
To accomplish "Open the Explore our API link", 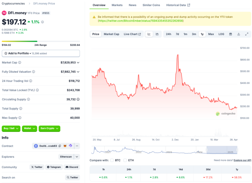I will [x=242, y=160].
